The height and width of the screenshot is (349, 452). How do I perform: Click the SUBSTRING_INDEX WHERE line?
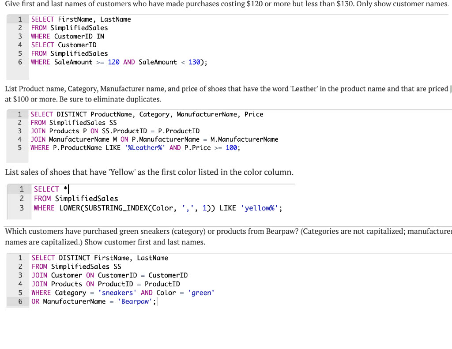[158, 208]
